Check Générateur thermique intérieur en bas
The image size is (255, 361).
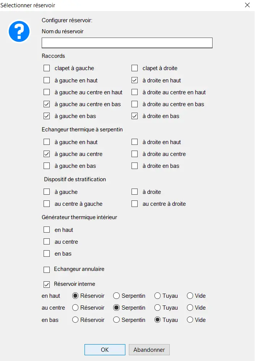[x=47, y=254]
